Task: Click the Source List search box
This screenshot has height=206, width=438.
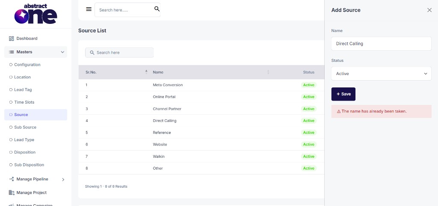Action: point(119,52)
